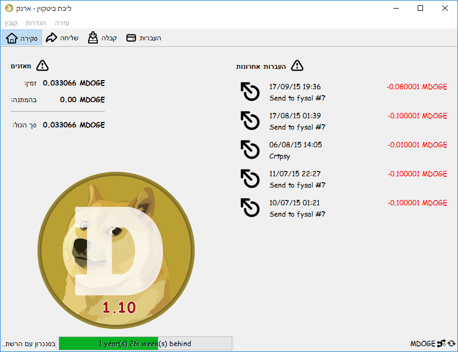Image resolution: width=458 pixels, height=352 pixels.
Task: Click the transaction icon for 10/07/15 01:21
Action: (x=250, y=207)
